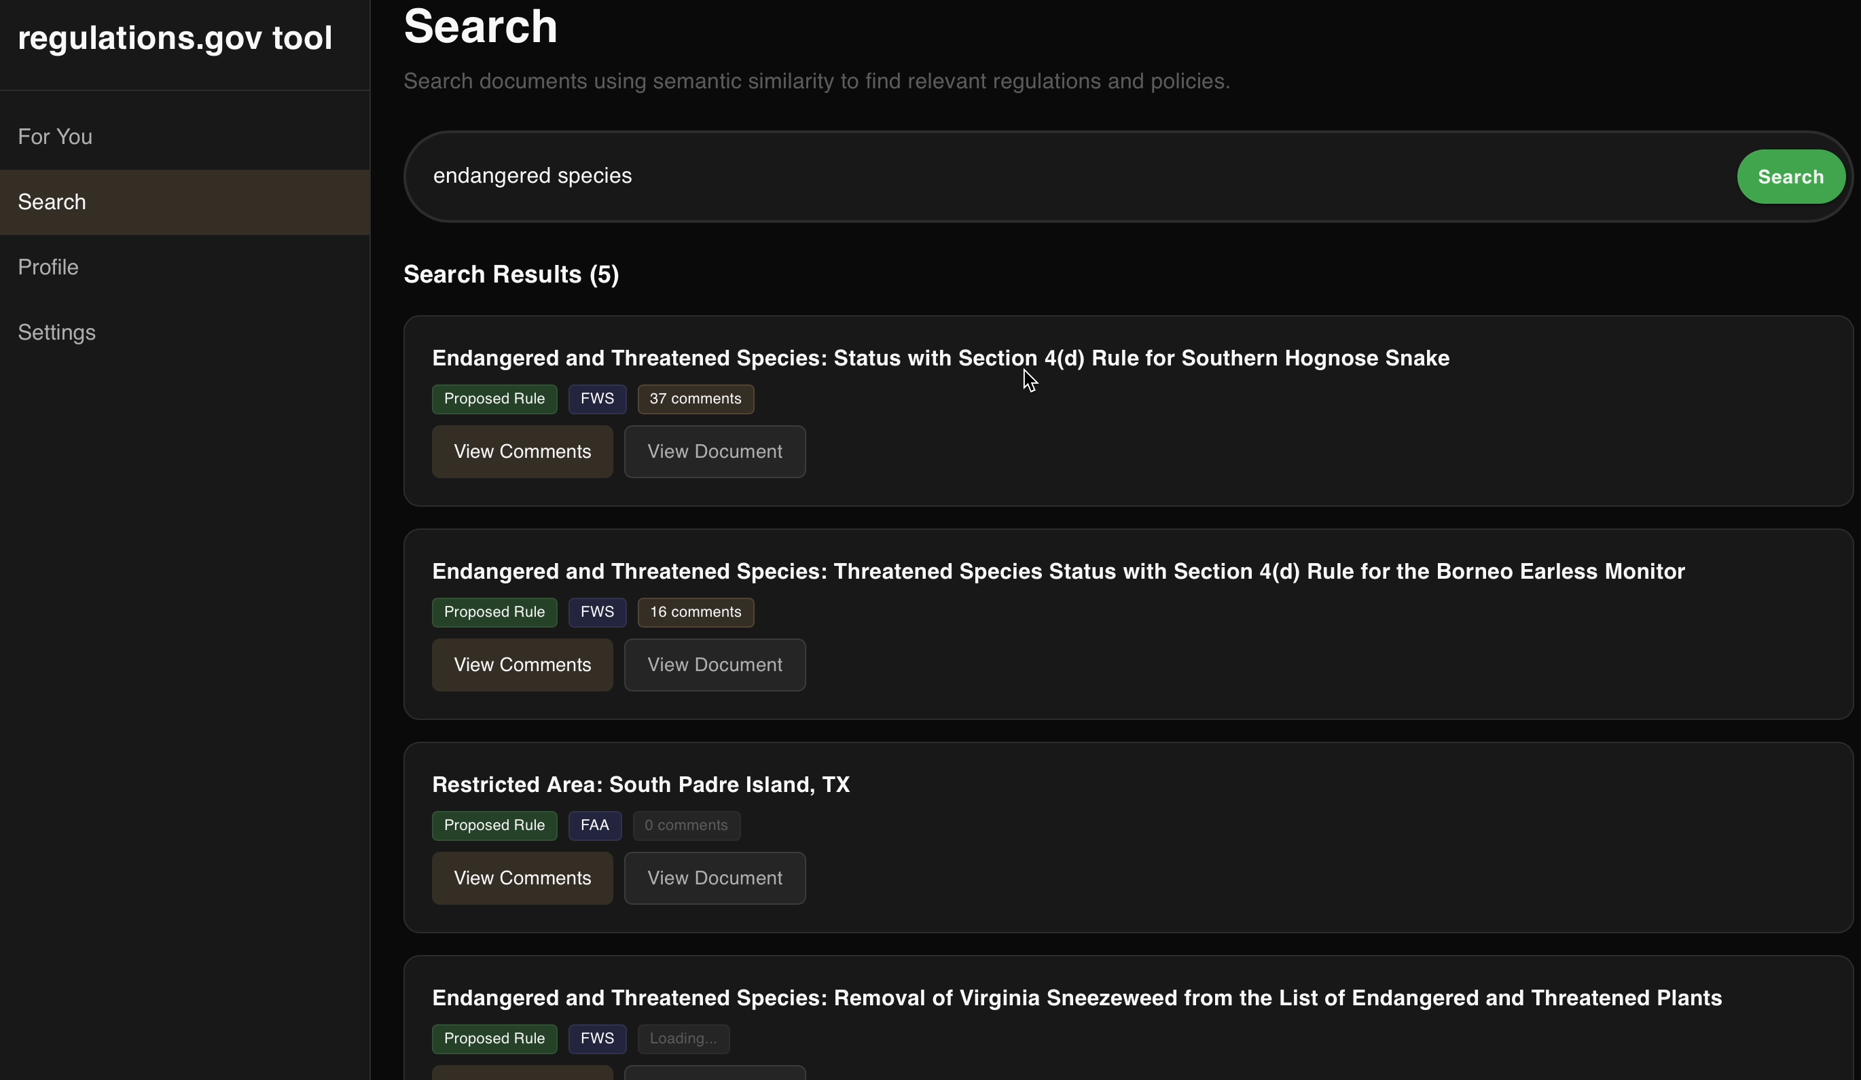View comments for the South Padre Island restricted area
This screenshot has width=1861, height=1080.
click(x=522, y=878)
